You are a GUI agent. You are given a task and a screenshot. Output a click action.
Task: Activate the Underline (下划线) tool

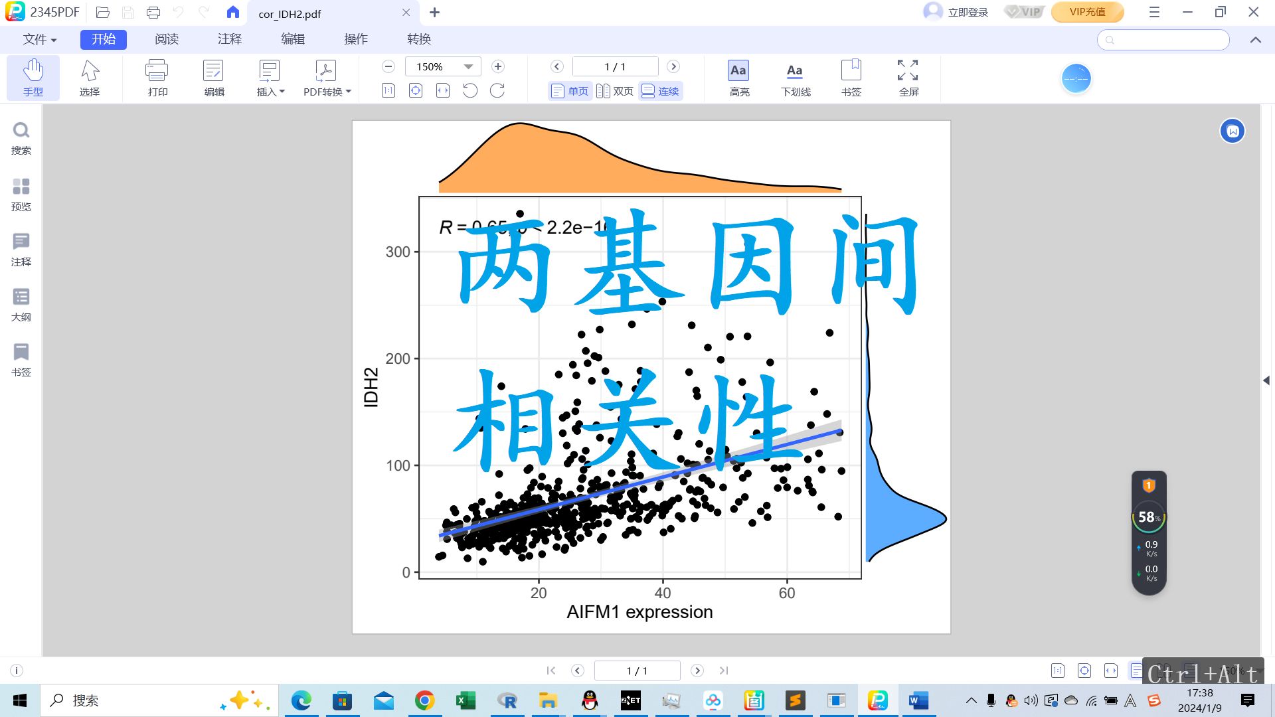[796, 78]
